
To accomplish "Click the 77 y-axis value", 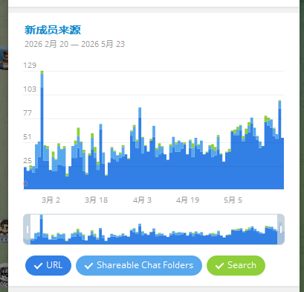I will pos(28,113).
